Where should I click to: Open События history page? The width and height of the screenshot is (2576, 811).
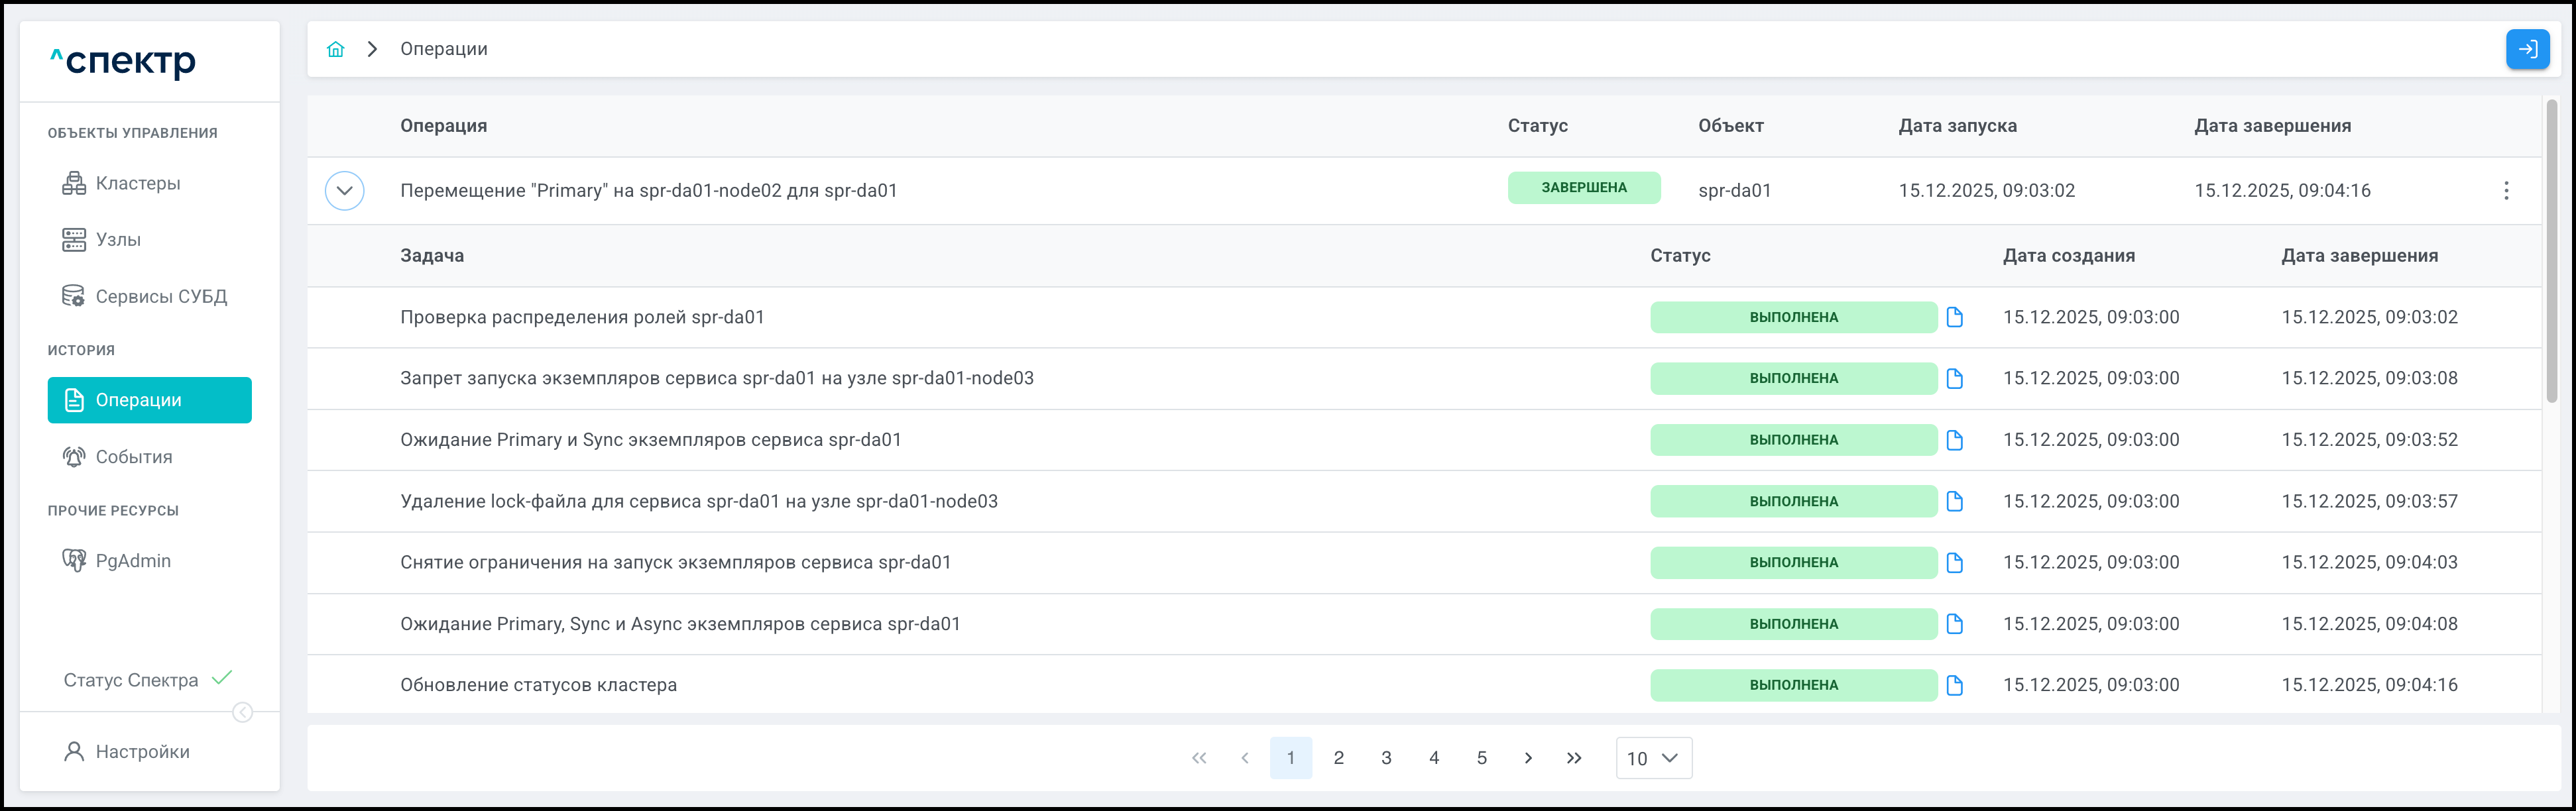(133, 457)
